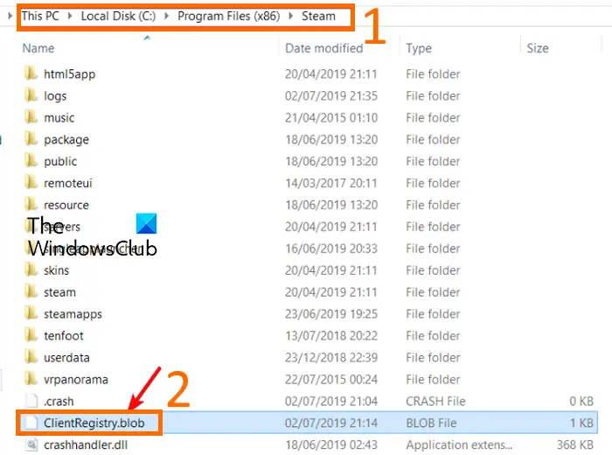Click the CRASH File type cell
The image size is (612, 455).
(435, 401)
